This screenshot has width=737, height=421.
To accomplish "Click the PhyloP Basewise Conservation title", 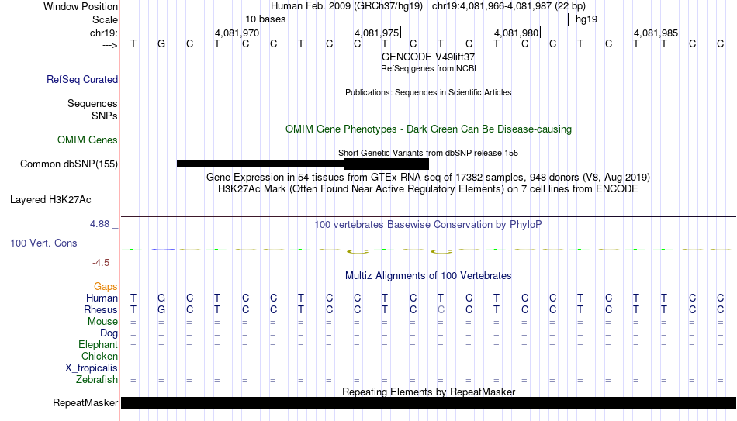I will click(427, 225).
